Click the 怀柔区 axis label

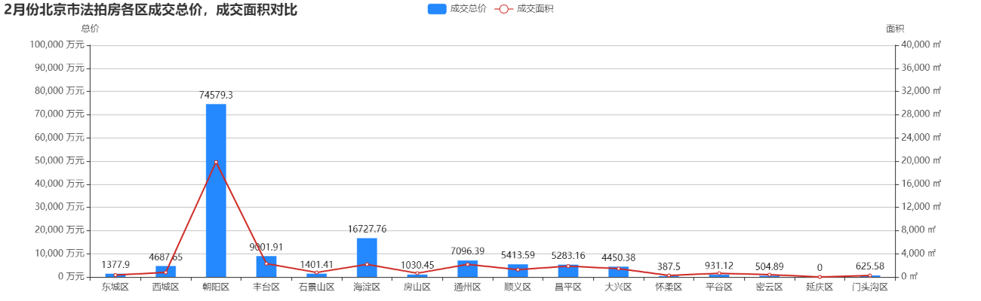pyautogui.click(x=669, y=287)
